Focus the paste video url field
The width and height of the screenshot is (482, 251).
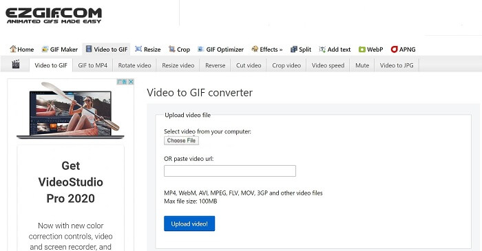[x=230, y=171]
